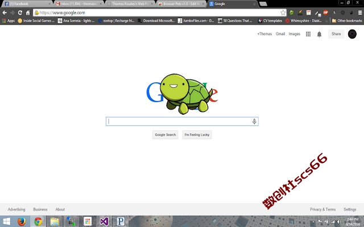Screen dimensions: 364x227
Task: Open CV templates bookmark
Action: pyautogui.click(x=270, y=20)
